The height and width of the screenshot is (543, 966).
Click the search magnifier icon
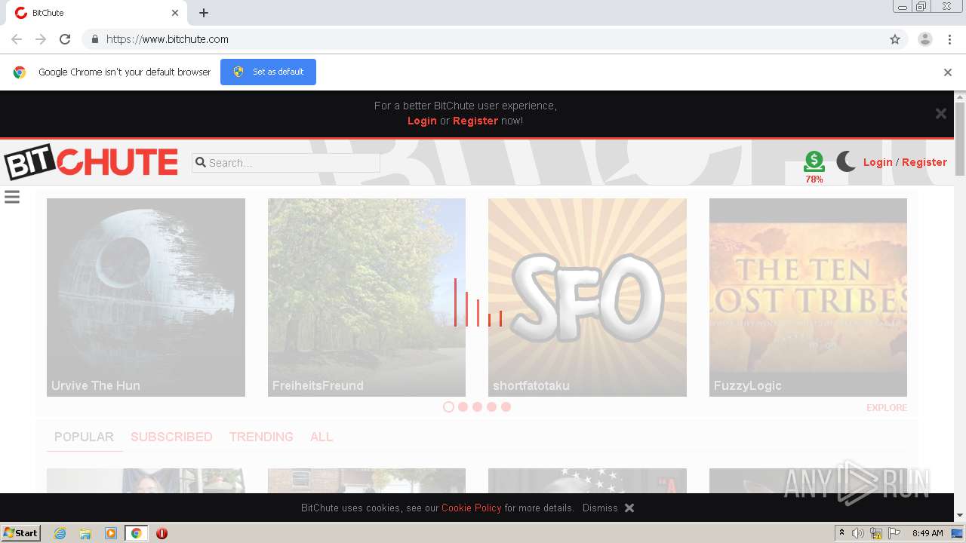point(200,162)
